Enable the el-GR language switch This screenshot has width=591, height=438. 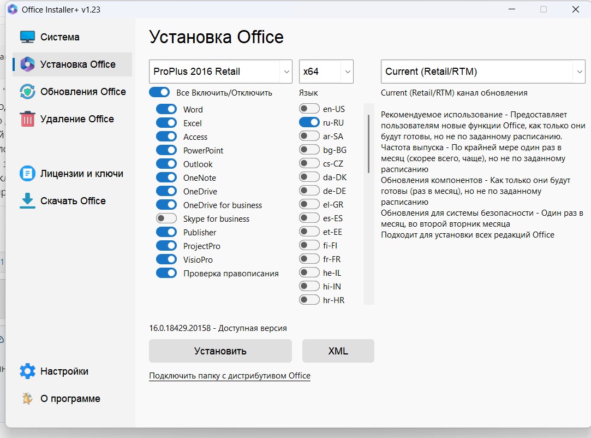309,204
